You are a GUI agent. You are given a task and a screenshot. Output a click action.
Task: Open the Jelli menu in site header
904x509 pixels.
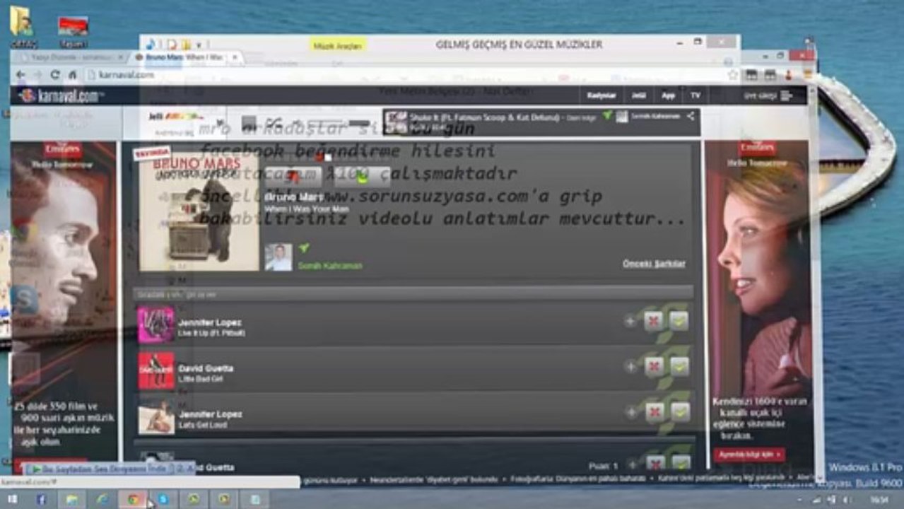[638, 95]
